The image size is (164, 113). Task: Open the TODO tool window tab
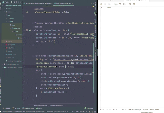tap(6, 108)
